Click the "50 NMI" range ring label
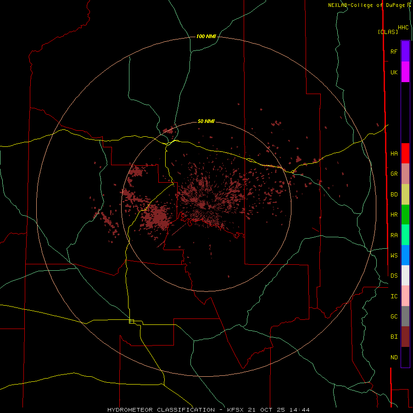This screenshot has height=413, width=413. [206, 121]
